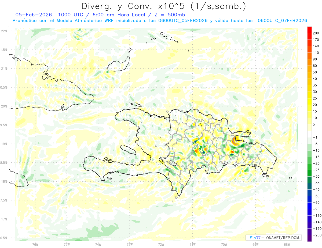Screen dimensions: 322x248
Task: Click the colorbar label "-1"
Action: point(315,137)
